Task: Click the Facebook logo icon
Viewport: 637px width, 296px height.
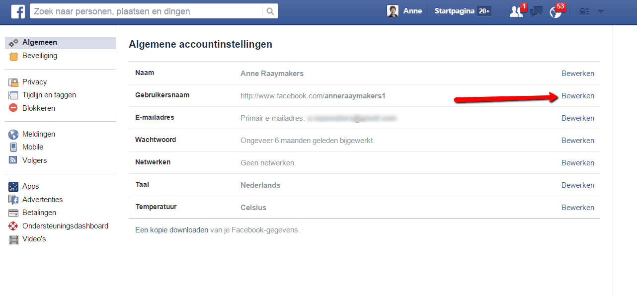Action: [x=18, y=11]
